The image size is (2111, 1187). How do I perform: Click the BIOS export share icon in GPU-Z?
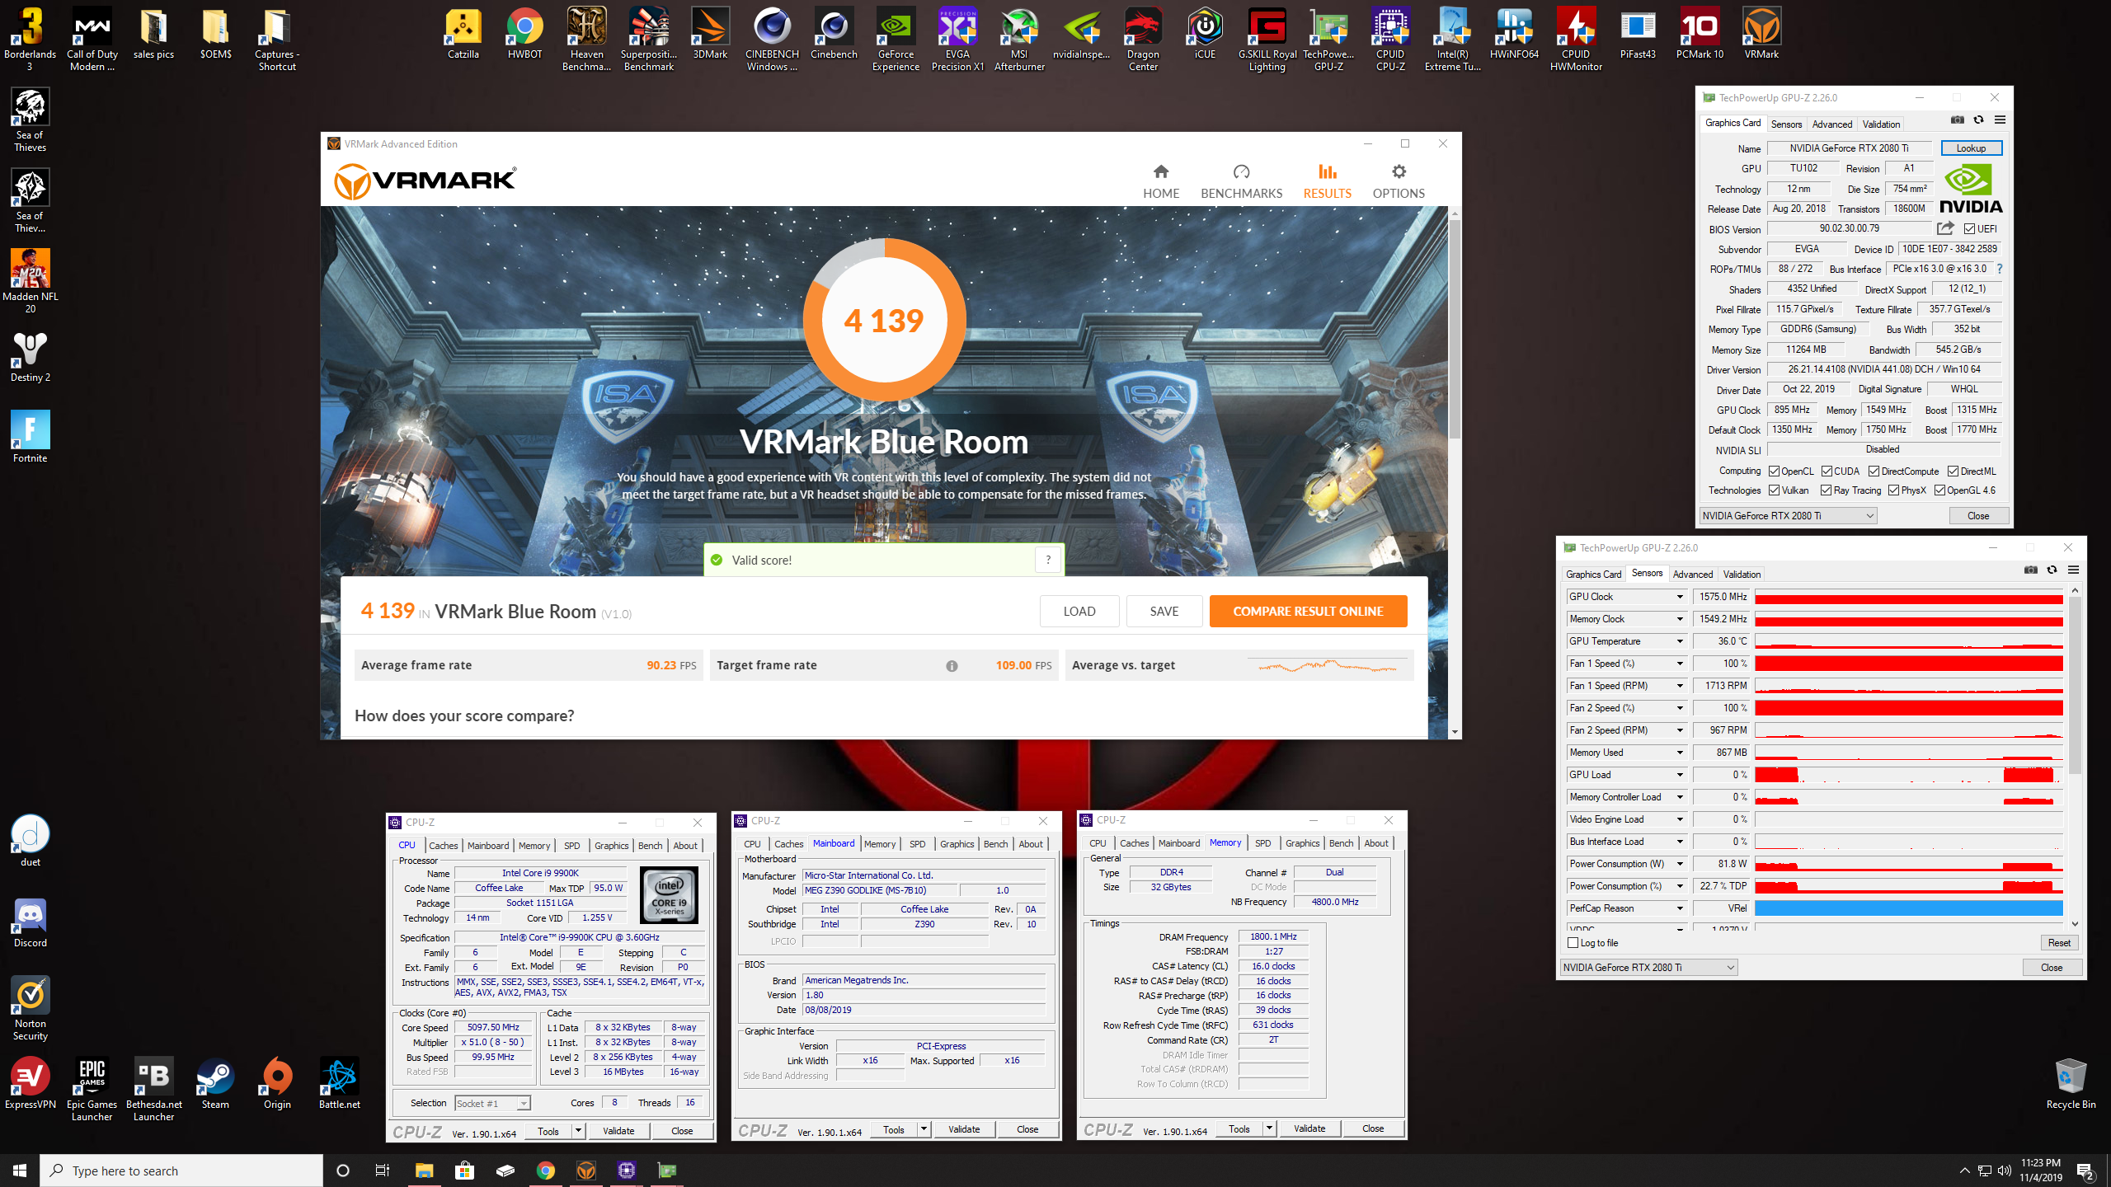pos(1945,228)
